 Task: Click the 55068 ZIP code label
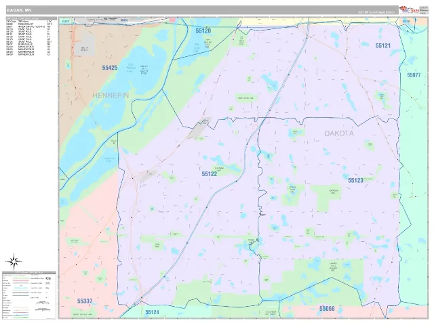327,309
